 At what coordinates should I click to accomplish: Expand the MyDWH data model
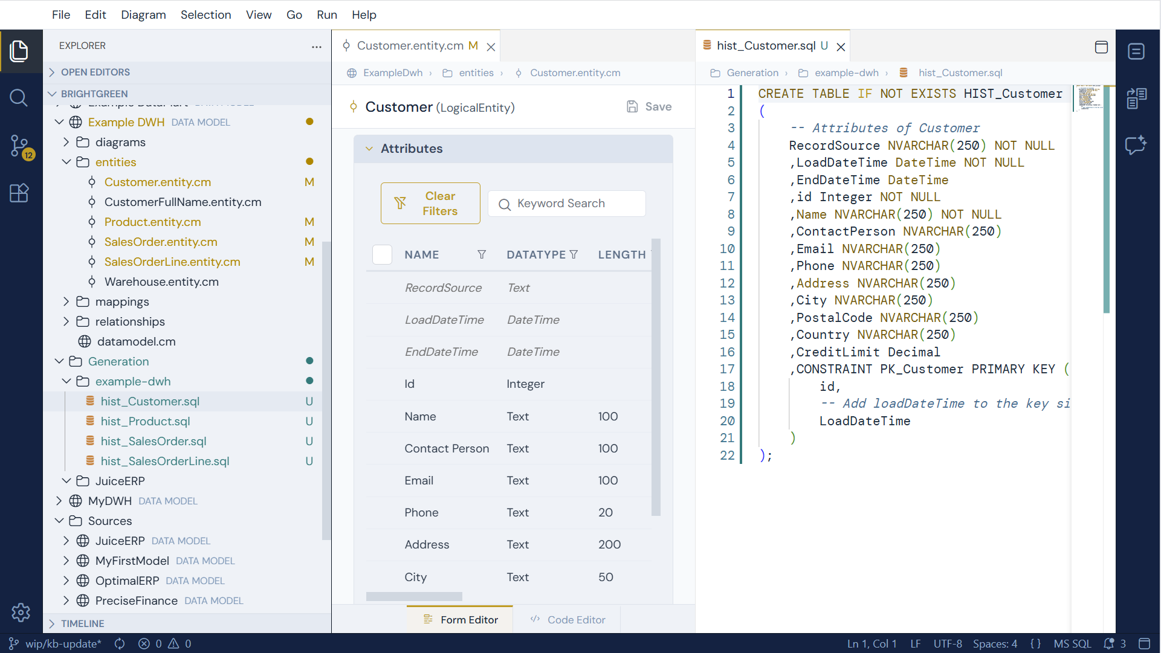click(x=59, y=501)
